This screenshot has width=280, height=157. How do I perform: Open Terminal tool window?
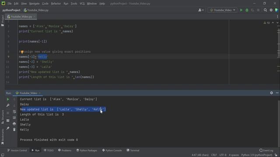click(133, 150)
